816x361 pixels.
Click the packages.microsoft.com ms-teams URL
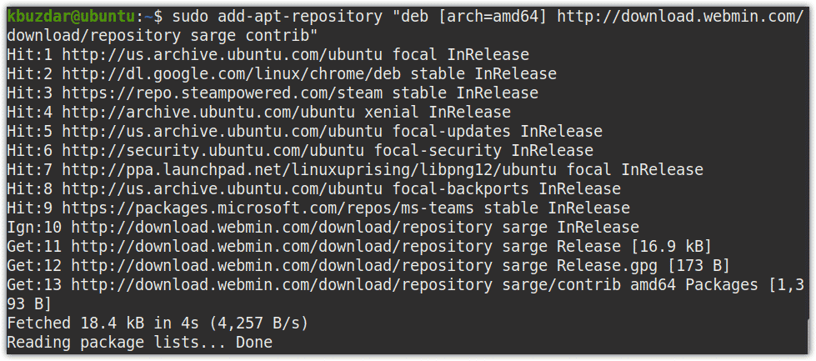268,208
